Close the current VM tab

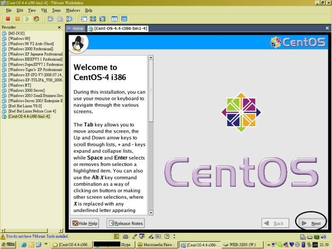[327, 28]
